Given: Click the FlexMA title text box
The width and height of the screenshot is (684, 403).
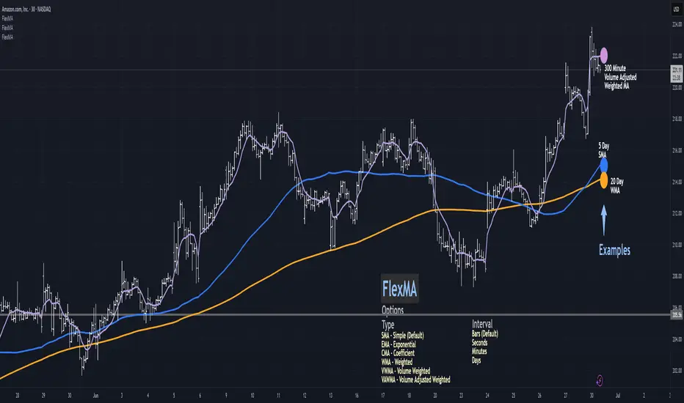Looking at the screenshot, I should coord(399,289).
